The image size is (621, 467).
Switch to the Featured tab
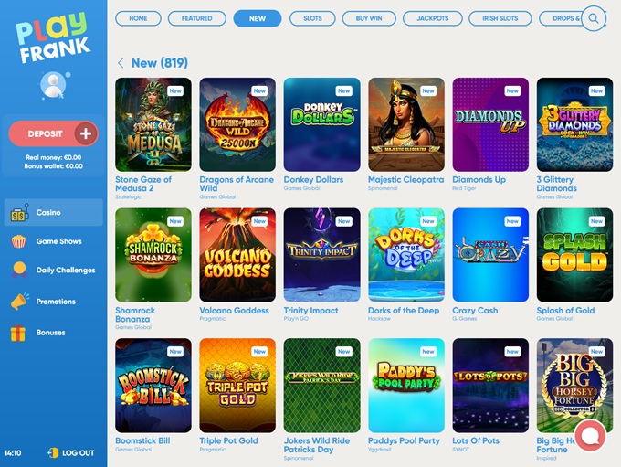[197, 18]
